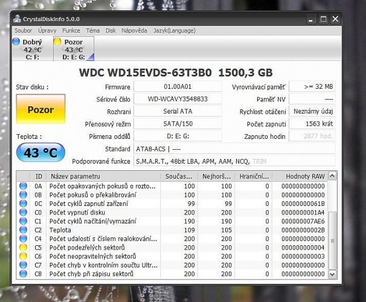Select row Počet chyb při zápisu sektorů
Screen dimensions: 366x302
point(172,274)
